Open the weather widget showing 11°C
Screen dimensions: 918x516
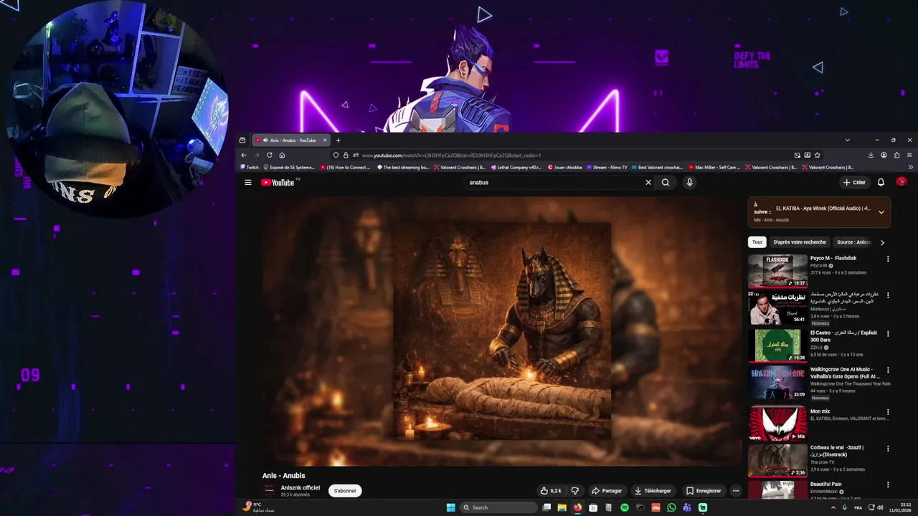point(259,507)
